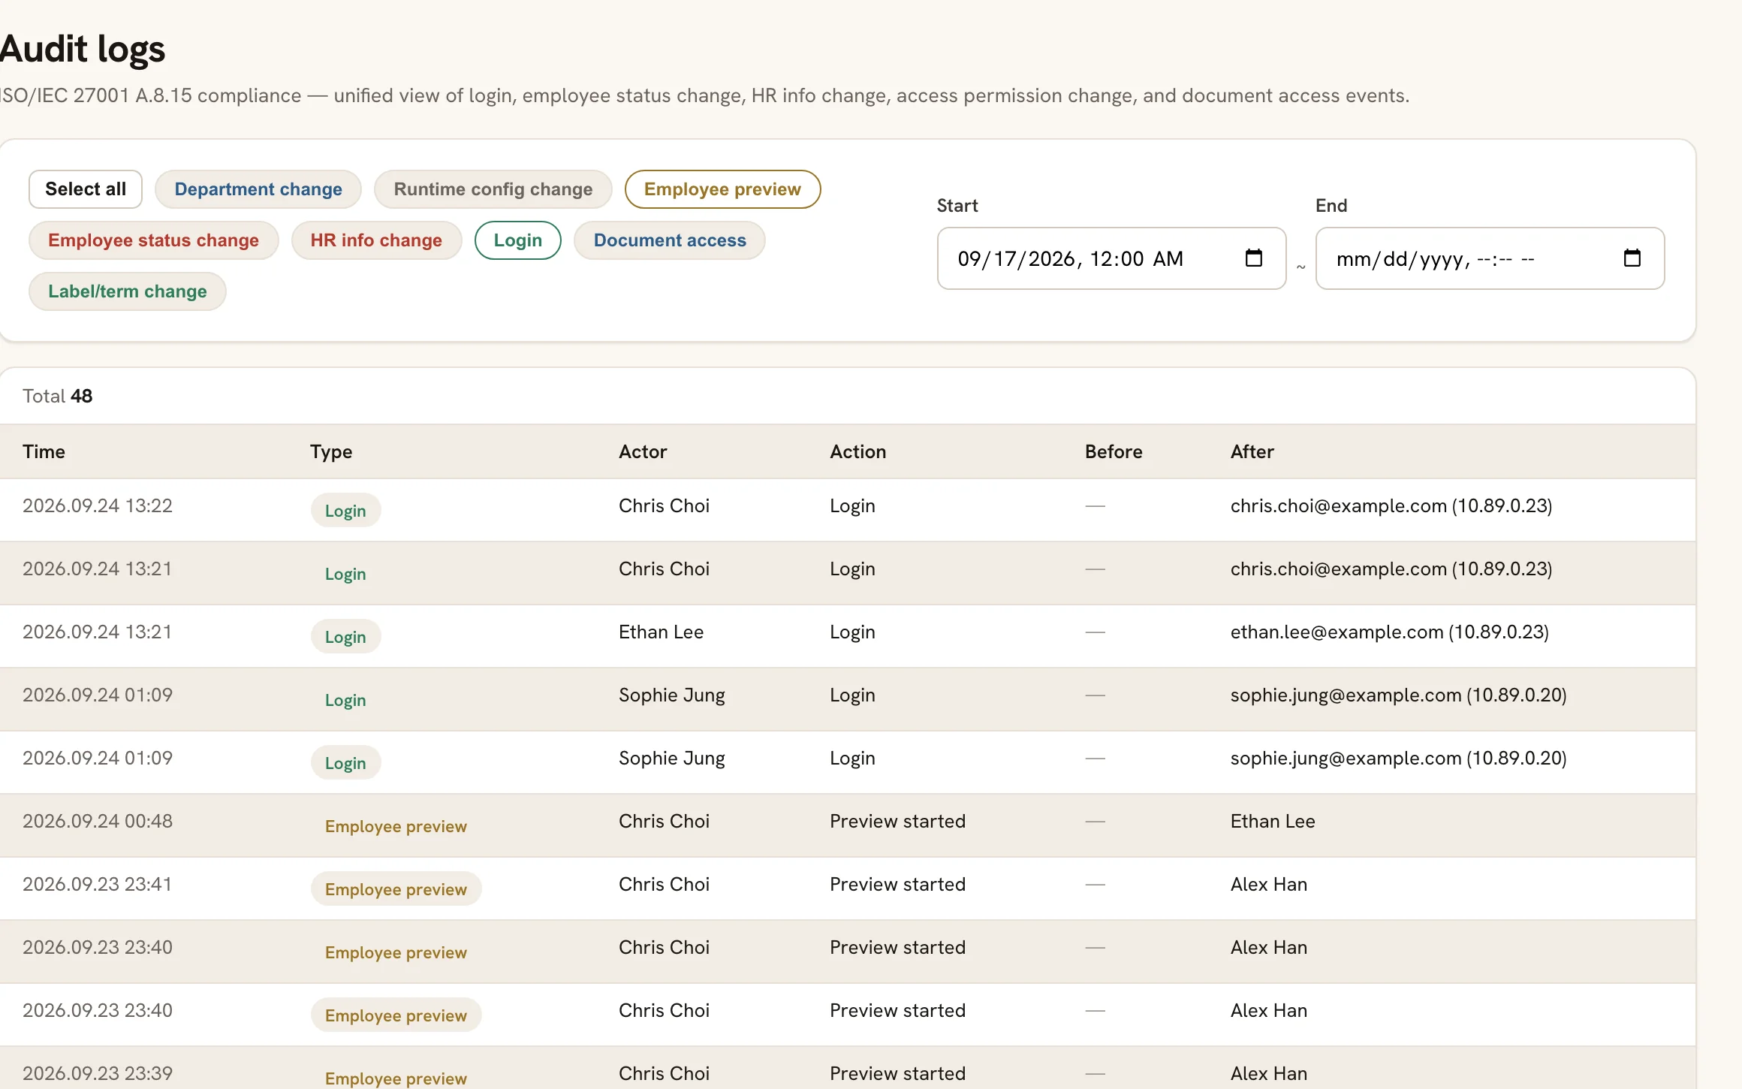Click the After column header
Image resolution: width=1742 pixels, height=1089 pixels.
(x=1252, y=451)
